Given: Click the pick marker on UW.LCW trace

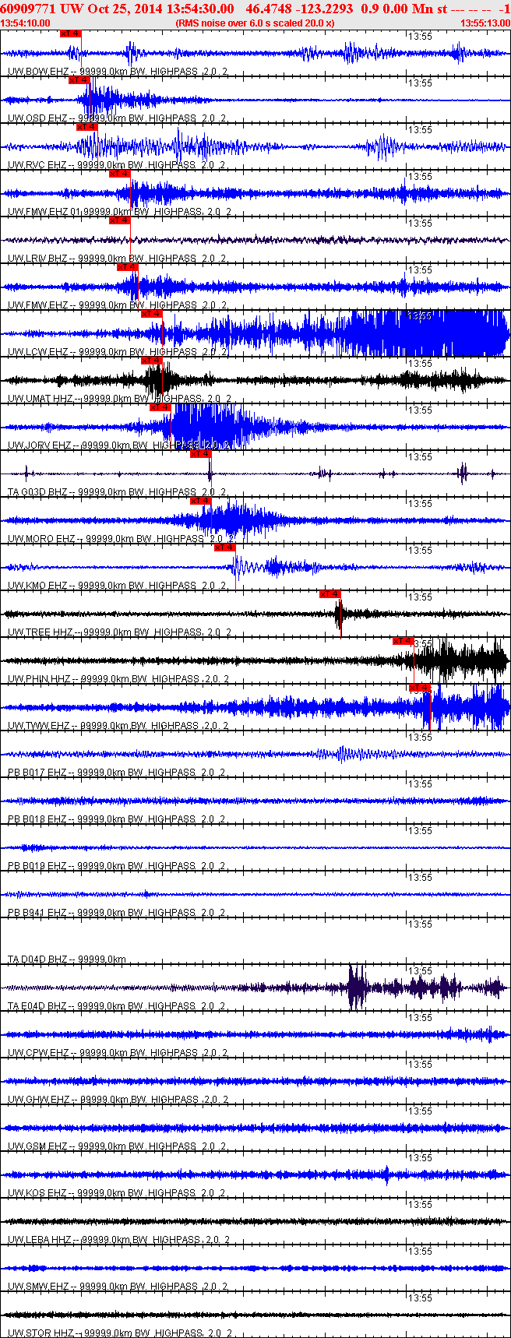Looking at the screenshot, I should click(x=151, y=313).
